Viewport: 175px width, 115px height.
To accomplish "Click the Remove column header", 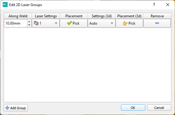I will coord(157,16).
